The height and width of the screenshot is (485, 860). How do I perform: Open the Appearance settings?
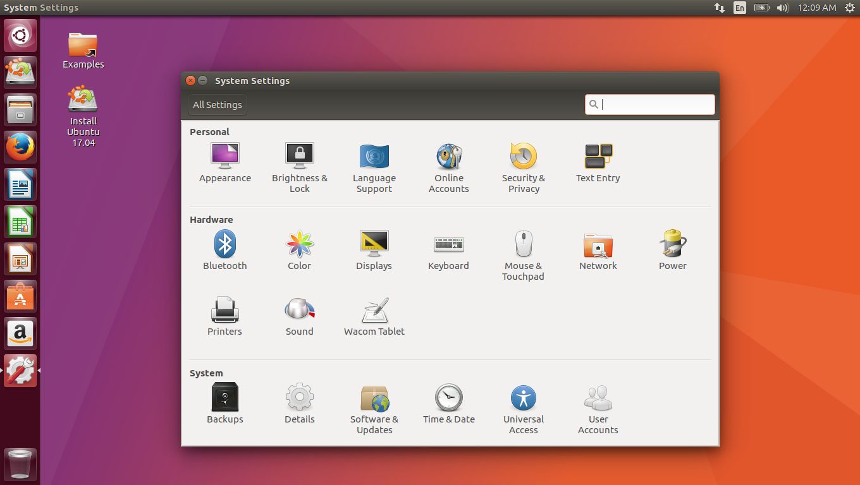pos(225,163)
